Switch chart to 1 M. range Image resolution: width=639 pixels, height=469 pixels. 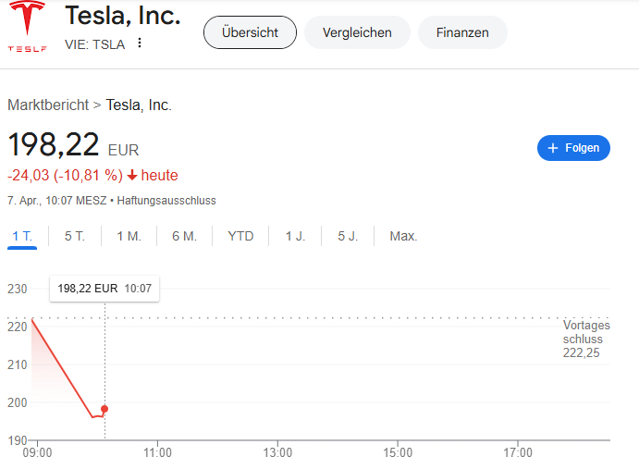point(129,237)
